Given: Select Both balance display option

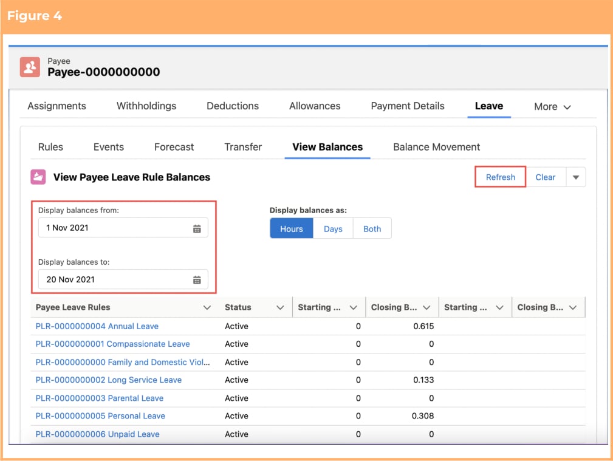Looking at the screenshot, I should coord(372,229).
